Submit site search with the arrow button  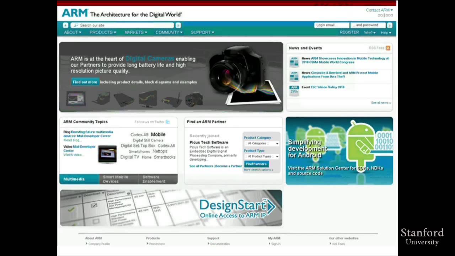(x=178, y=25)
